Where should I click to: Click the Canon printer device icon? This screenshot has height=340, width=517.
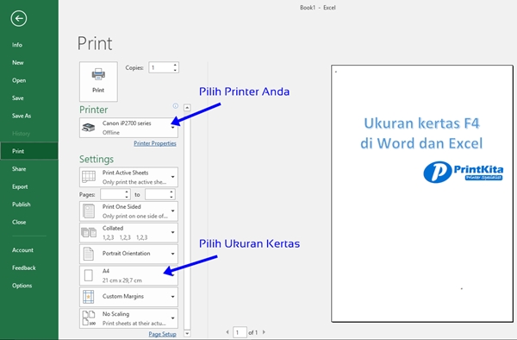89,128
